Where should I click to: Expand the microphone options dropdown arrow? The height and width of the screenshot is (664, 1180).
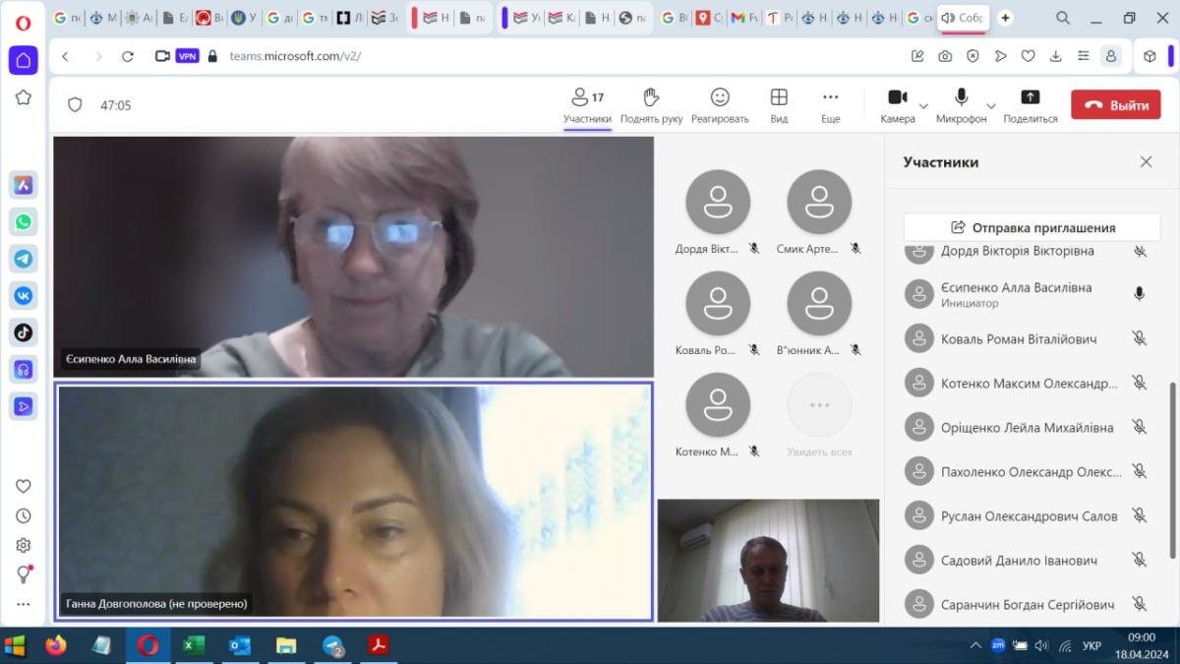[991, 106]
